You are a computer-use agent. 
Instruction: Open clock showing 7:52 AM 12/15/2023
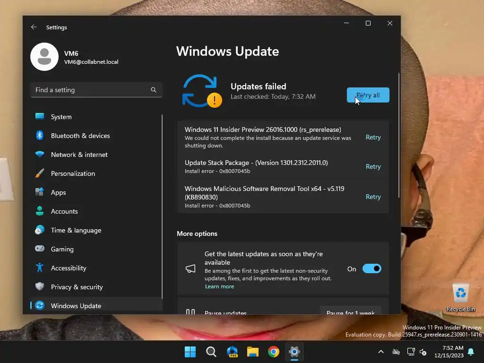(449, 352)
